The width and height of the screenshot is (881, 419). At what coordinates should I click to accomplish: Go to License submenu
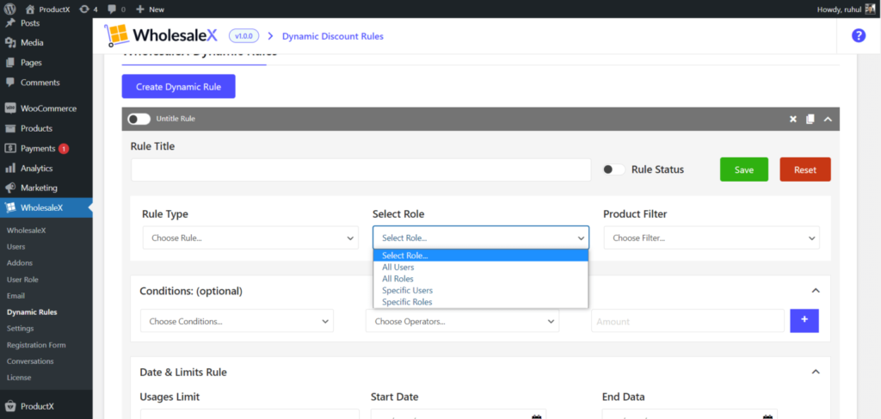(x=19, y=378)
